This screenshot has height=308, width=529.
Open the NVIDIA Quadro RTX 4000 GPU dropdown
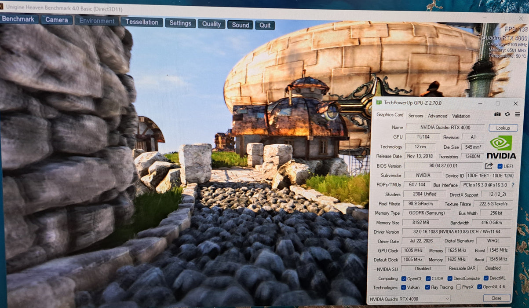pyautogui.click(x=409, y=299)
